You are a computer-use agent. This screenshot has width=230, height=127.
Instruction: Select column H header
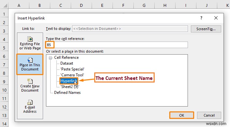165,6
